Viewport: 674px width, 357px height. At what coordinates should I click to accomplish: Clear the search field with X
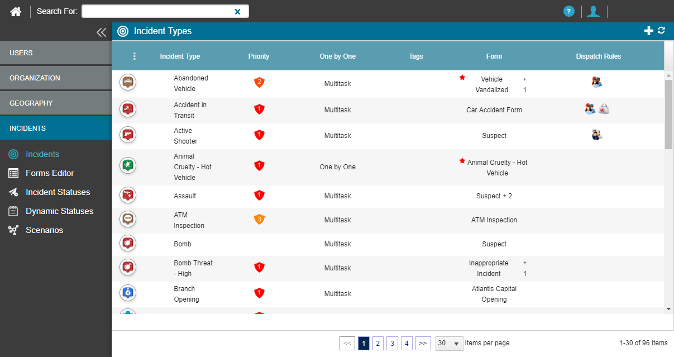click(237, 11)
